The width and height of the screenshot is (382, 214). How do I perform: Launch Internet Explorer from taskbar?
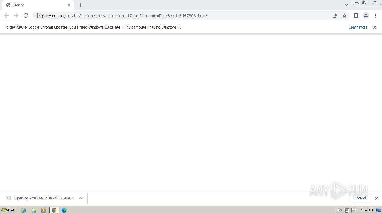24,210
